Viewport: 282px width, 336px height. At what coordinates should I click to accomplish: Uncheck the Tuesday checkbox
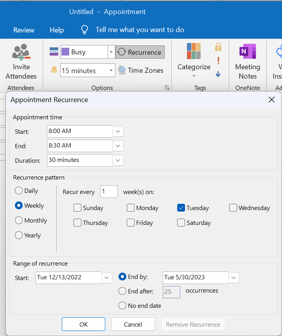coord(181,208)
